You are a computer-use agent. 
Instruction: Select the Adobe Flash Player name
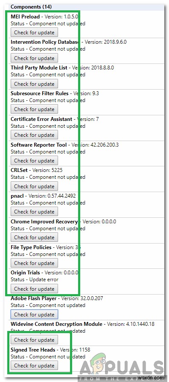[33, 298]
